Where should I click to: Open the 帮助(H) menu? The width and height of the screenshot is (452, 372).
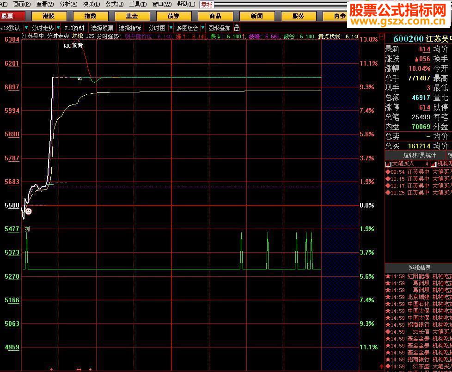[186, 4]
